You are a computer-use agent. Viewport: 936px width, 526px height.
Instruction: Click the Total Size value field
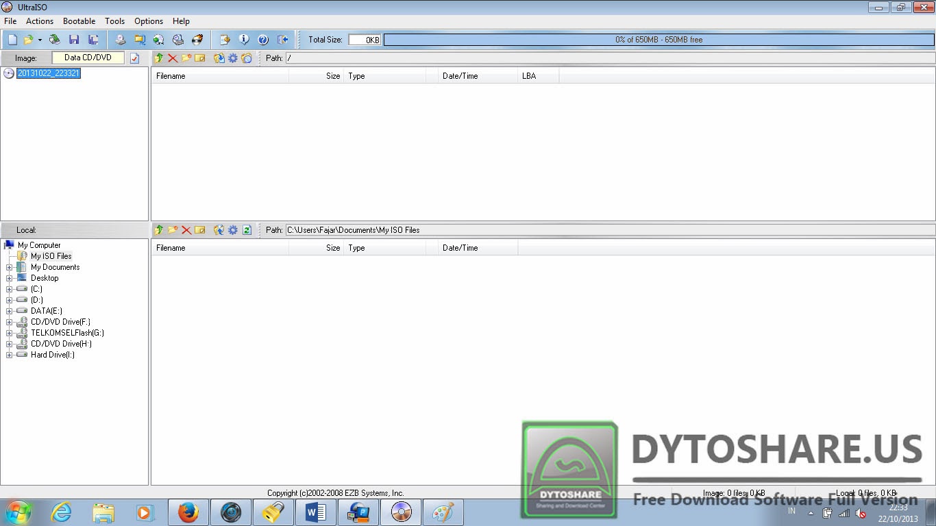point(365,40)
